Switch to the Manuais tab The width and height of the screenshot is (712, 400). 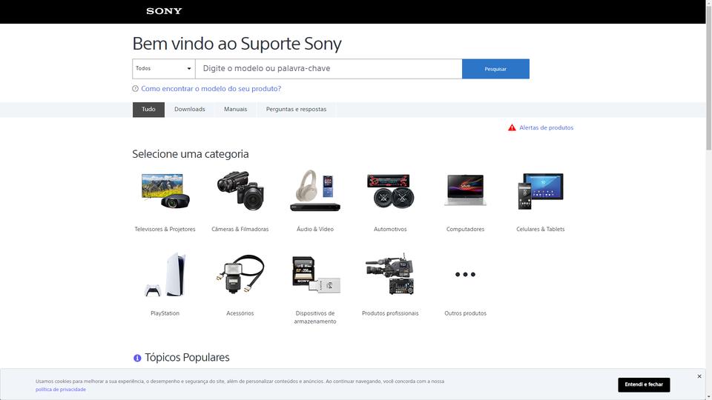pos(236,110)
